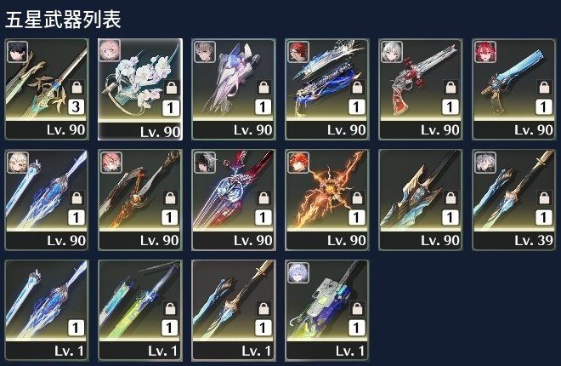
Task: Click the blue-haired avatar on the tech weapon card
Action: click(298, 273)
